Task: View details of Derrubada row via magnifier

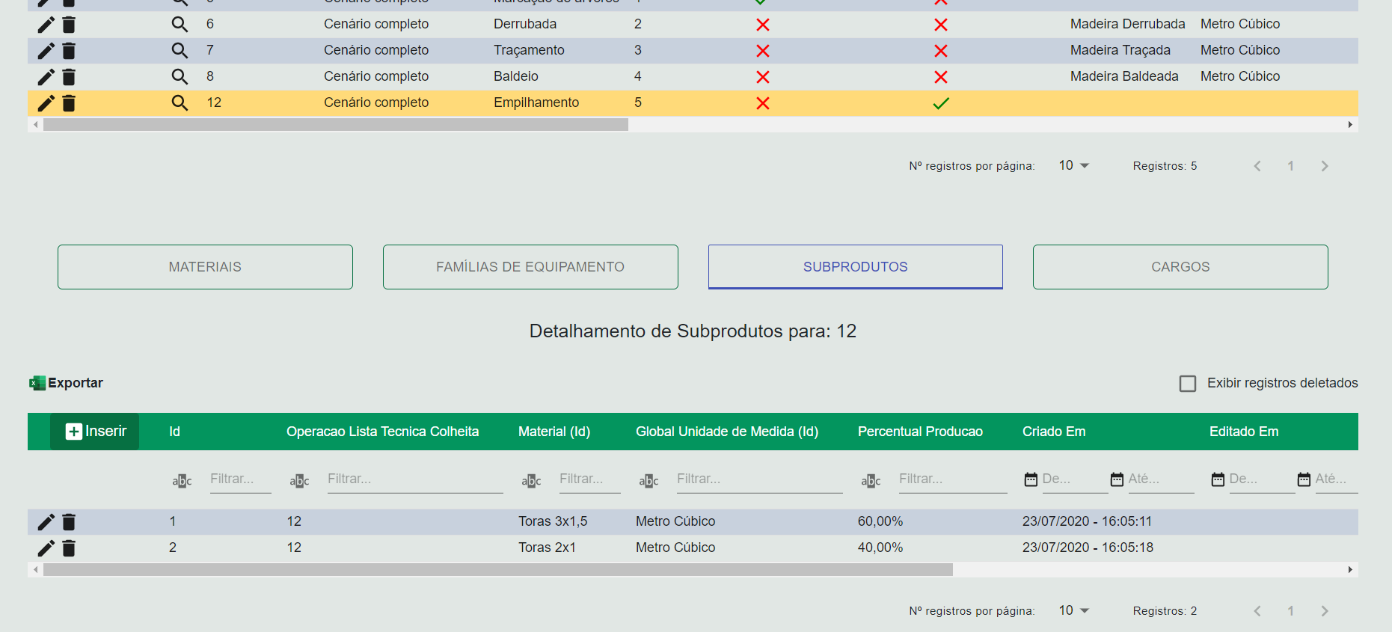Action: point(180,25)
